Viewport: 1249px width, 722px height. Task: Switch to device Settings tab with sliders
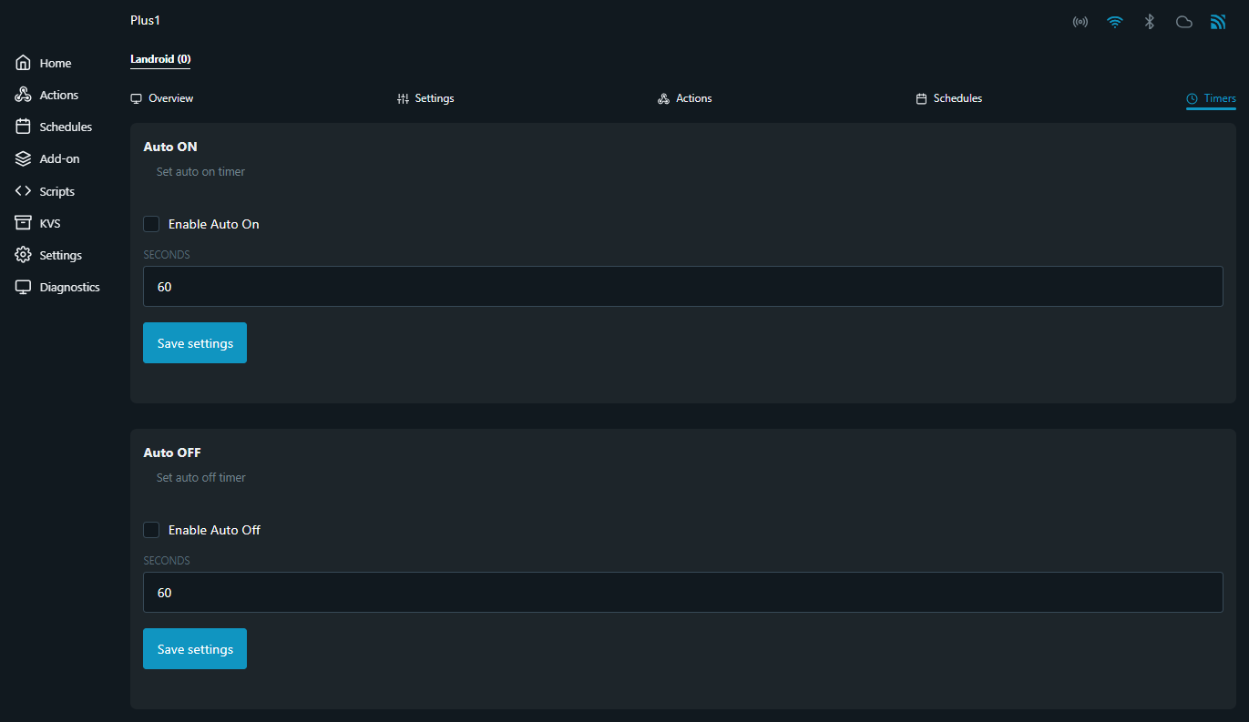pos(425,98)
